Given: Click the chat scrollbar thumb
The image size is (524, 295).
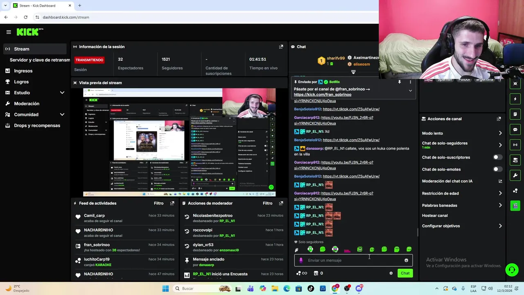Looking at the screenshot, I should (418, 232).
